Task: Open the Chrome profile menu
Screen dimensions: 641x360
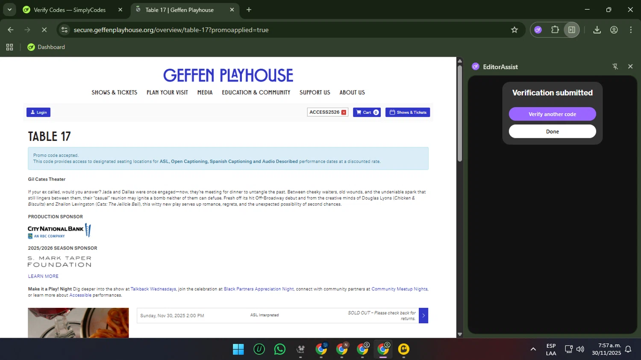Action: (x=614, y=30)
